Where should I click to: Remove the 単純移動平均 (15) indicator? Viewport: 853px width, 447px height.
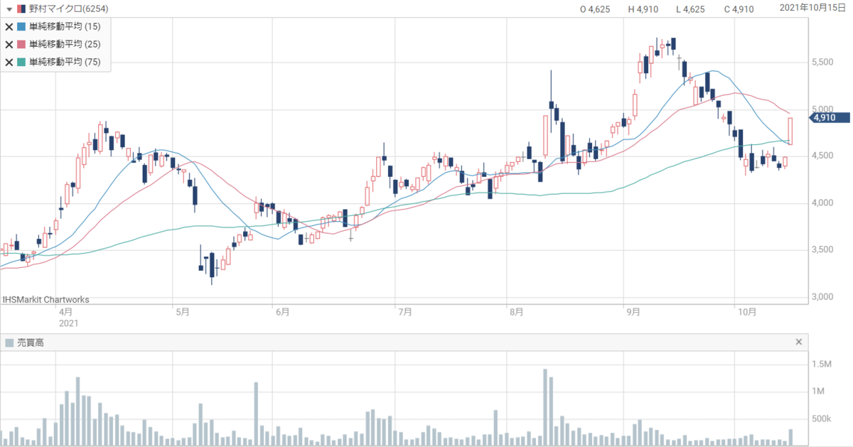click(9, 27)
